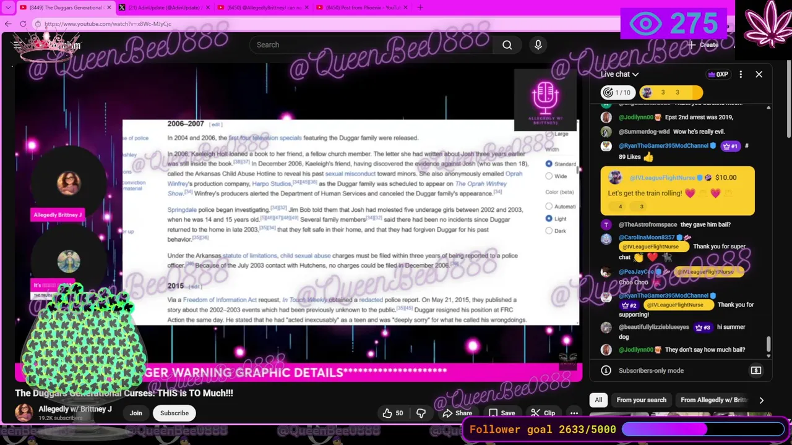Select the Automatic color radio button
This screenshot has height=445, width=792.
pyautogui.click(x=549, y=206)
